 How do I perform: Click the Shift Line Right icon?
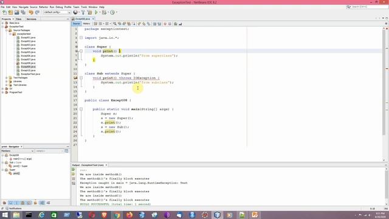159,24
